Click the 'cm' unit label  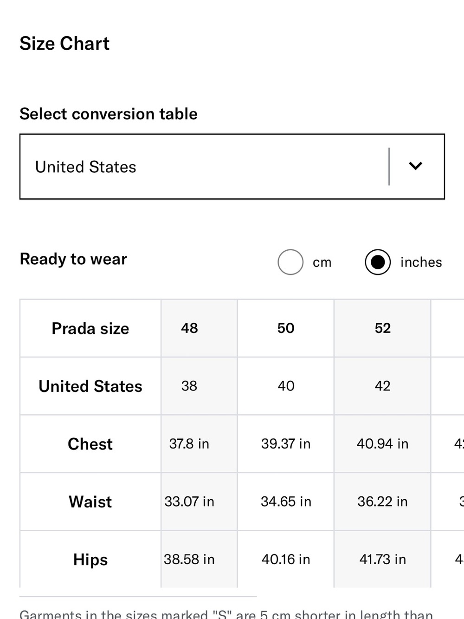[322, 262]
